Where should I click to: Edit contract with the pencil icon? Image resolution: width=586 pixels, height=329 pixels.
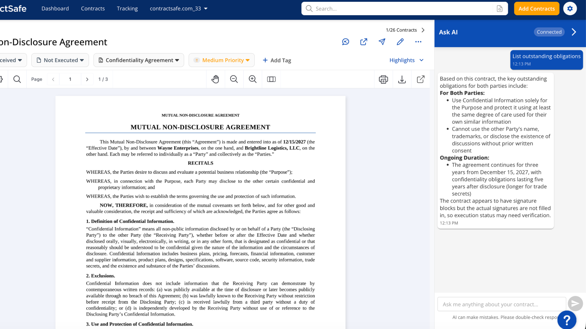tap(400, 42)
